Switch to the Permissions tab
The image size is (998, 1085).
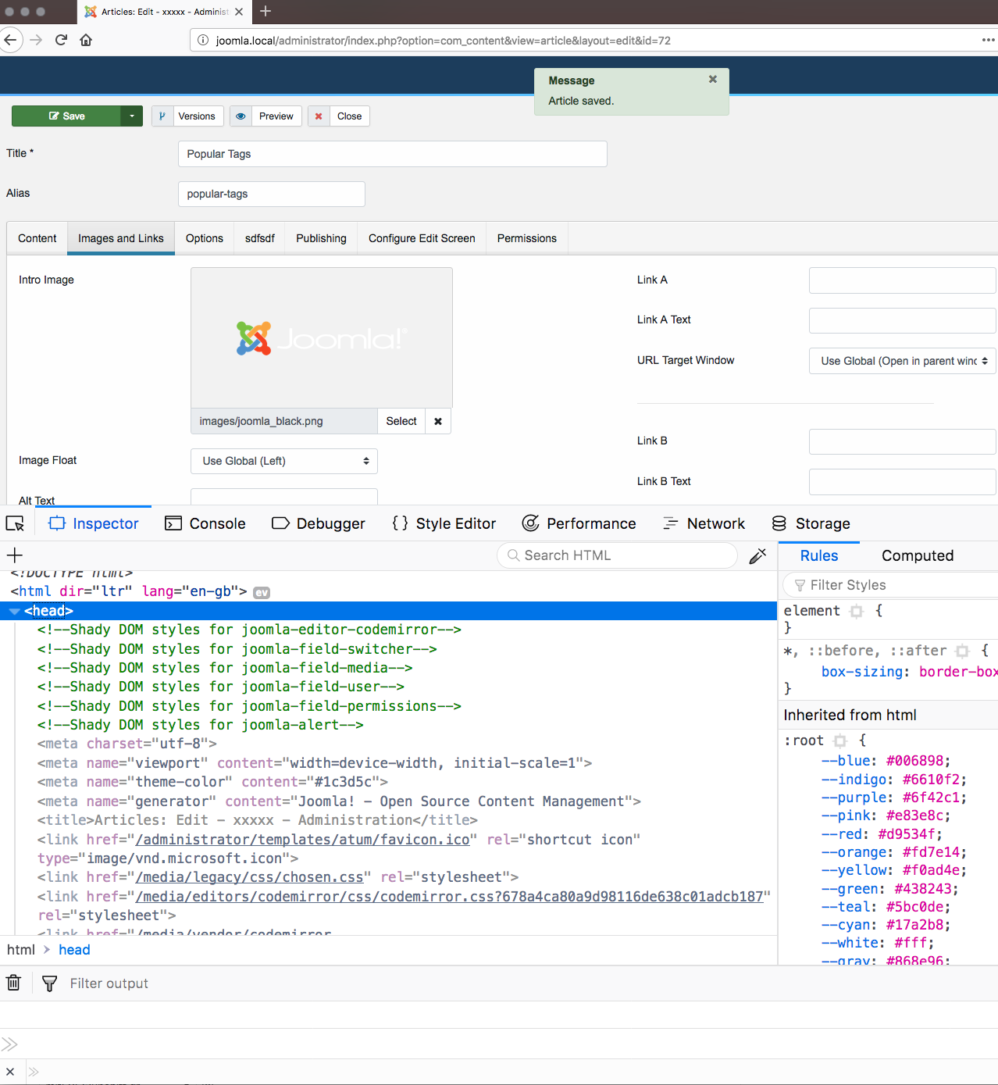coord(527,238)
